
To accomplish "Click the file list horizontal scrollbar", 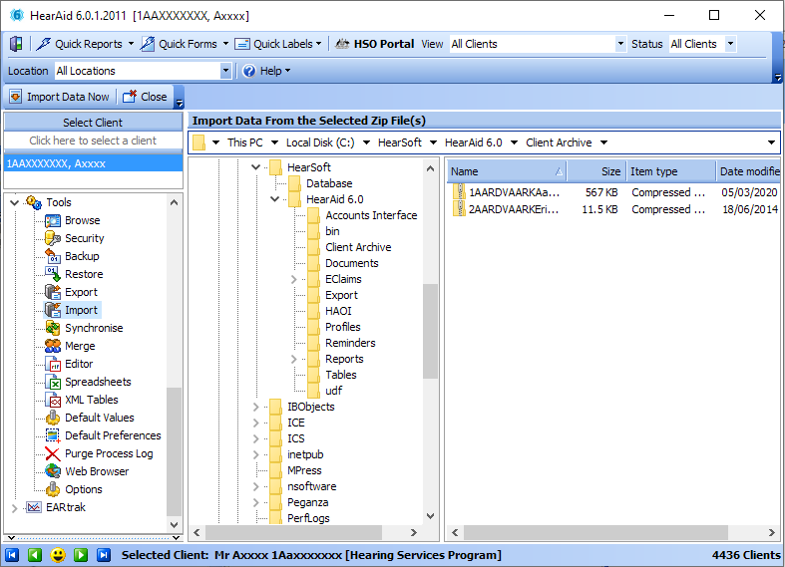I will tap(595, 532).
